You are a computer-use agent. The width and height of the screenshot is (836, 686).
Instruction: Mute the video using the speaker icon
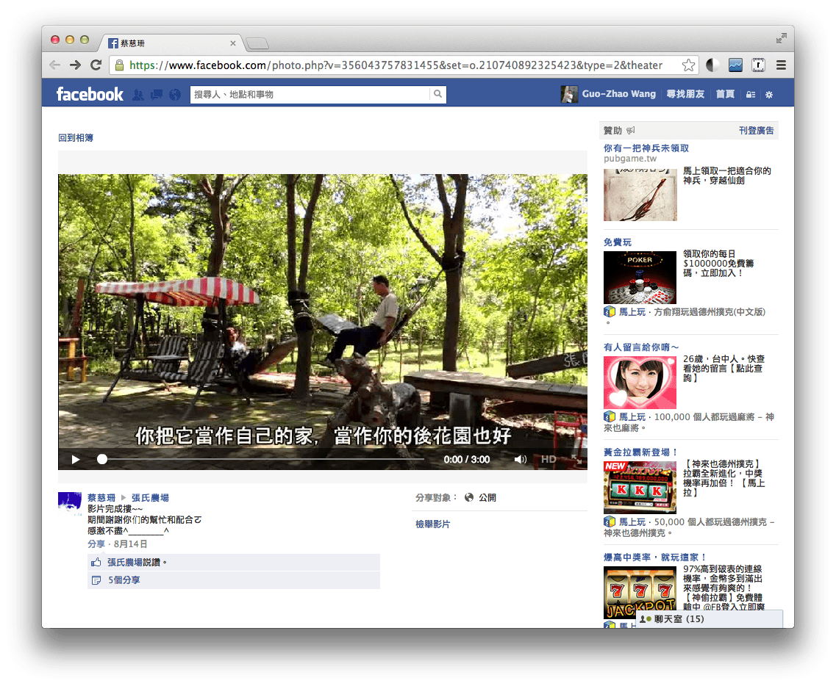520,460
